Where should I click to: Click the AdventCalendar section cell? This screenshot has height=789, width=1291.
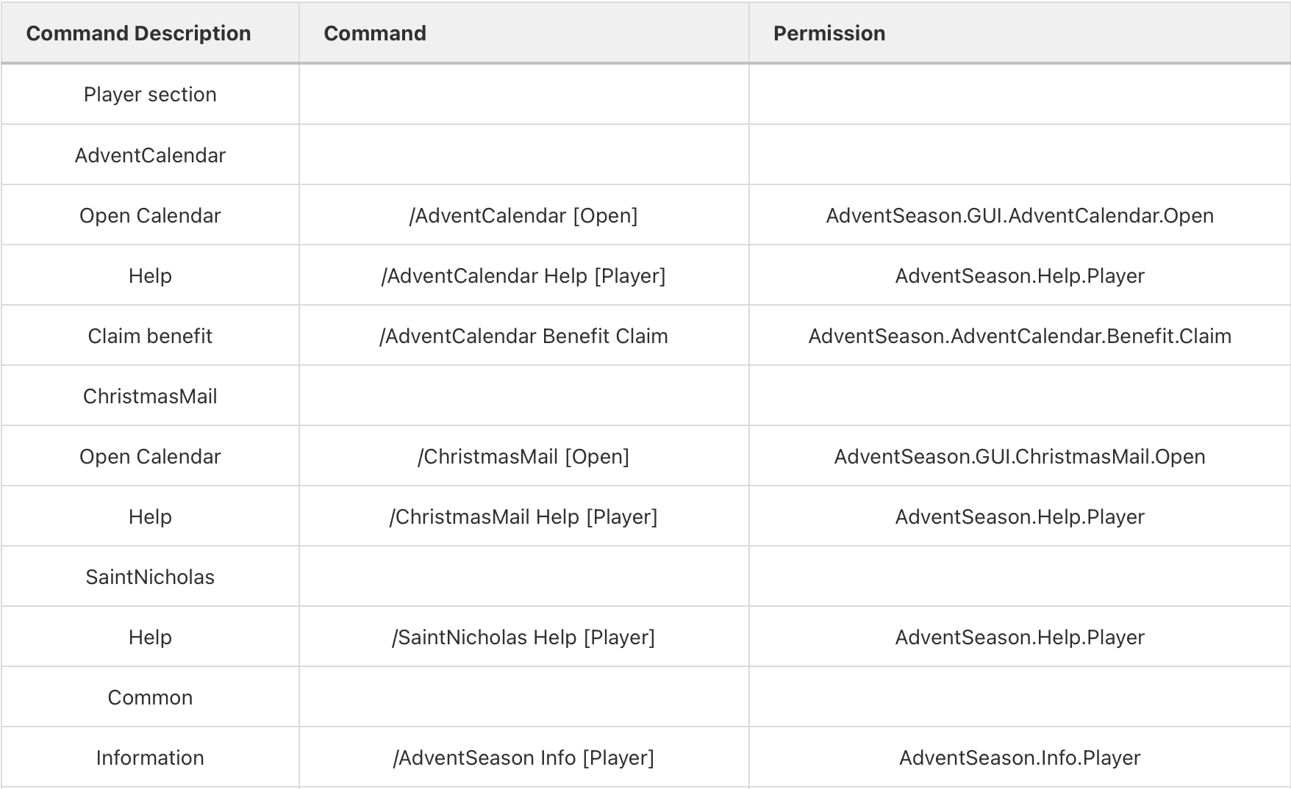150,155
